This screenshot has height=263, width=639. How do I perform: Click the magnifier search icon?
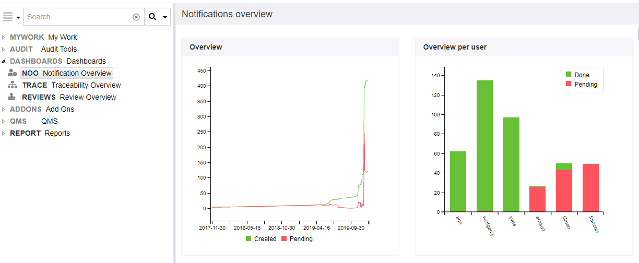point(152,17)
